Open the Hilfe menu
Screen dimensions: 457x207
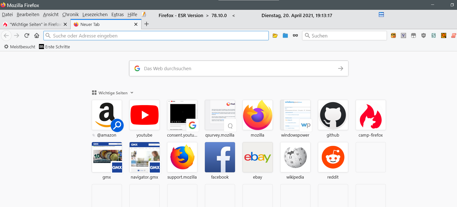(132, 15)
